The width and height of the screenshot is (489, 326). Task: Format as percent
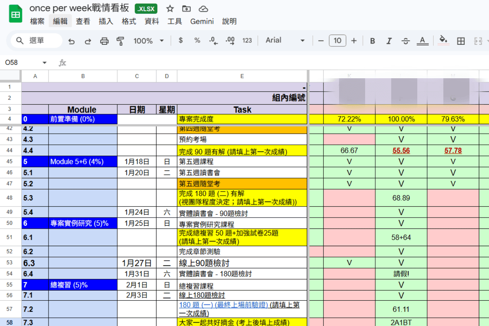pyautogui.click(x=197, y=40)
